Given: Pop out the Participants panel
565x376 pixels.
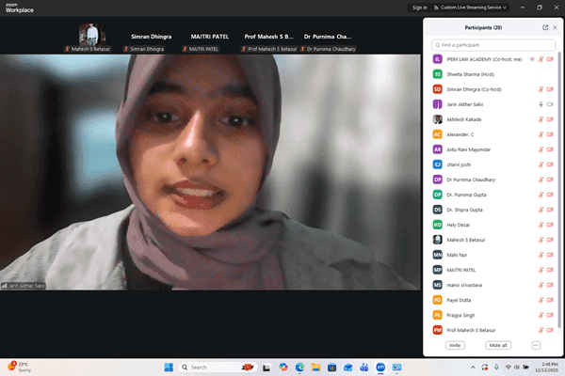Looking at the screenshot, I should pyautogui.click(x=545, y=27).
